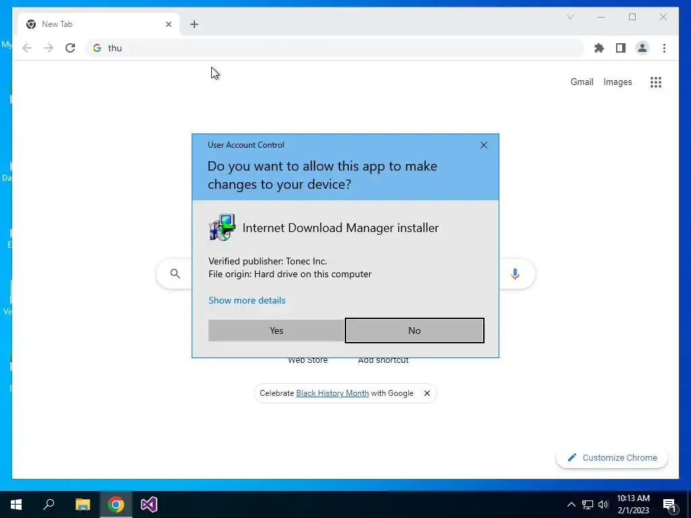Start voice search with microphone icon

pyautogui.click(x=515, y=274)
